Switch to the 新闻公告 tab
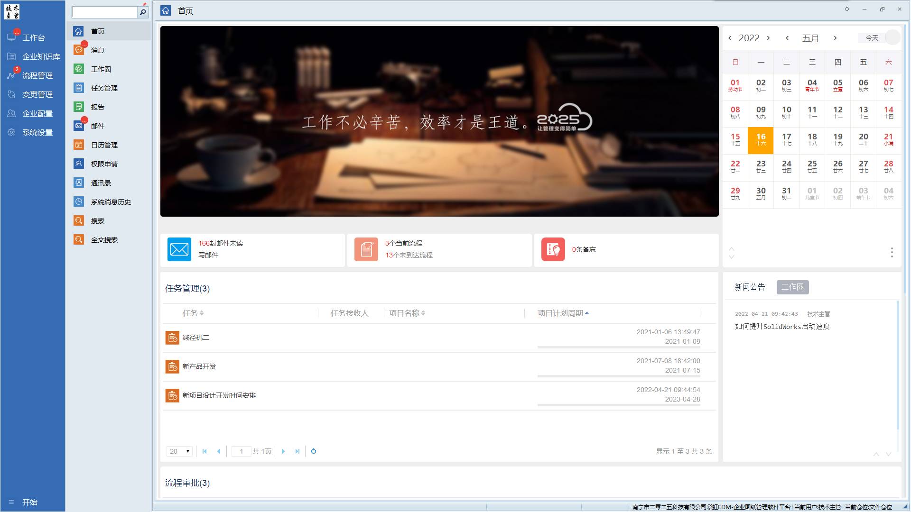 pos(750,287)
